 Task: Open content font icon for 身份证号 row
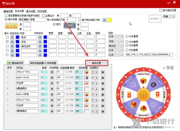(x=40, y=46)
